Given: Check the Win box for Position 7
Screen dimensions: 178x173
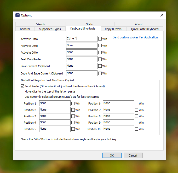Looking at the screenshot, I should point(136,110).
